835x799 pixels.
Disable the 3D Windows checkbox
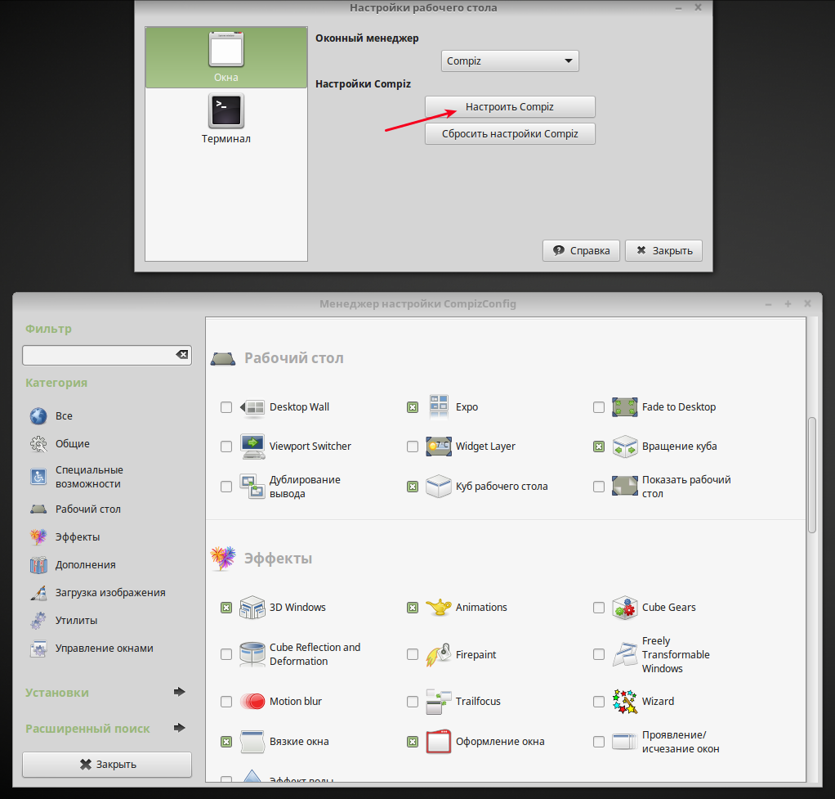(x=226, y=608)
